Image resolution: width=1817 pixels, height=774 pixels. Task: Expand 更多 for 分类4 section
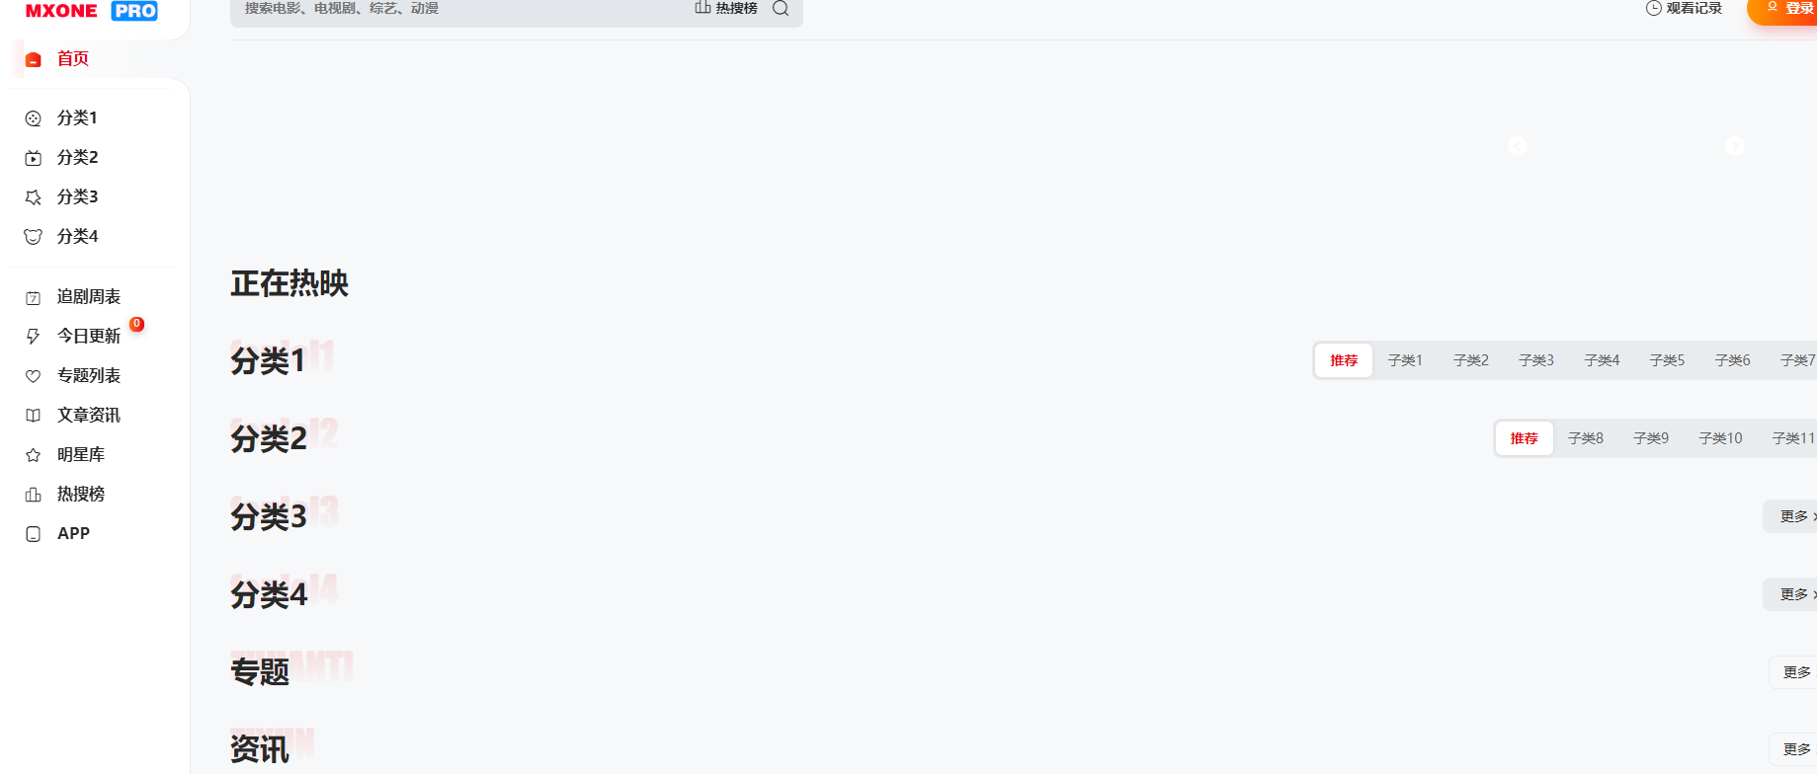1793,594
